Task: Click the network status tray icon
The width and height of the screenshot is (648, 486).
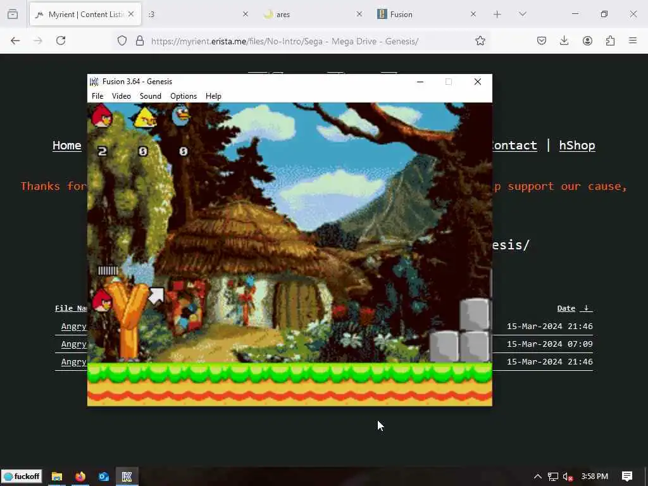Action: tap(552, 477)
